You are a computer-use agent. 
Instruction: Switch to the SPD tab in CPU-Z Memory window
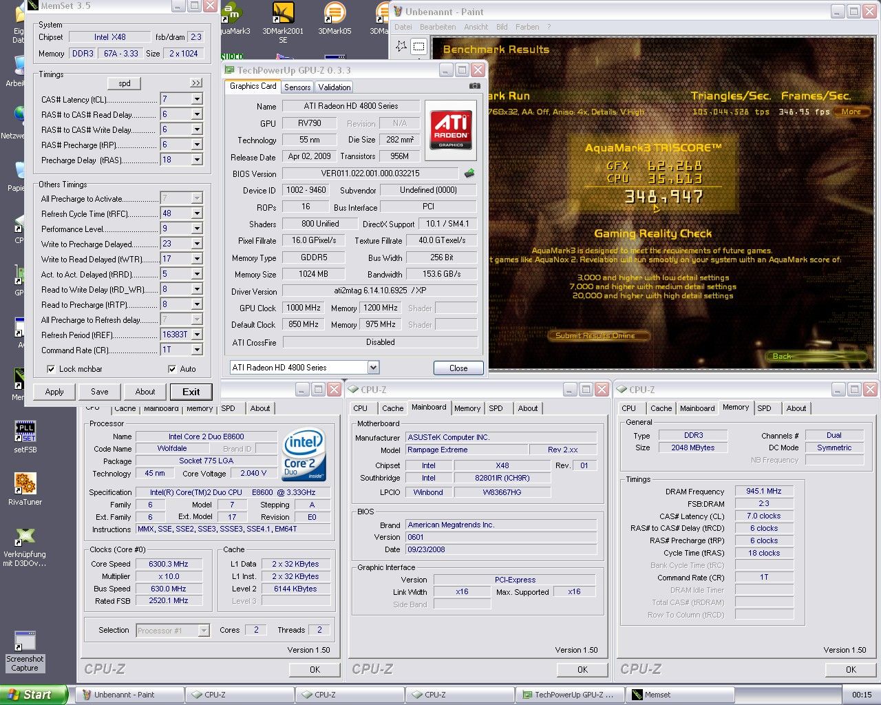(764, 408)
